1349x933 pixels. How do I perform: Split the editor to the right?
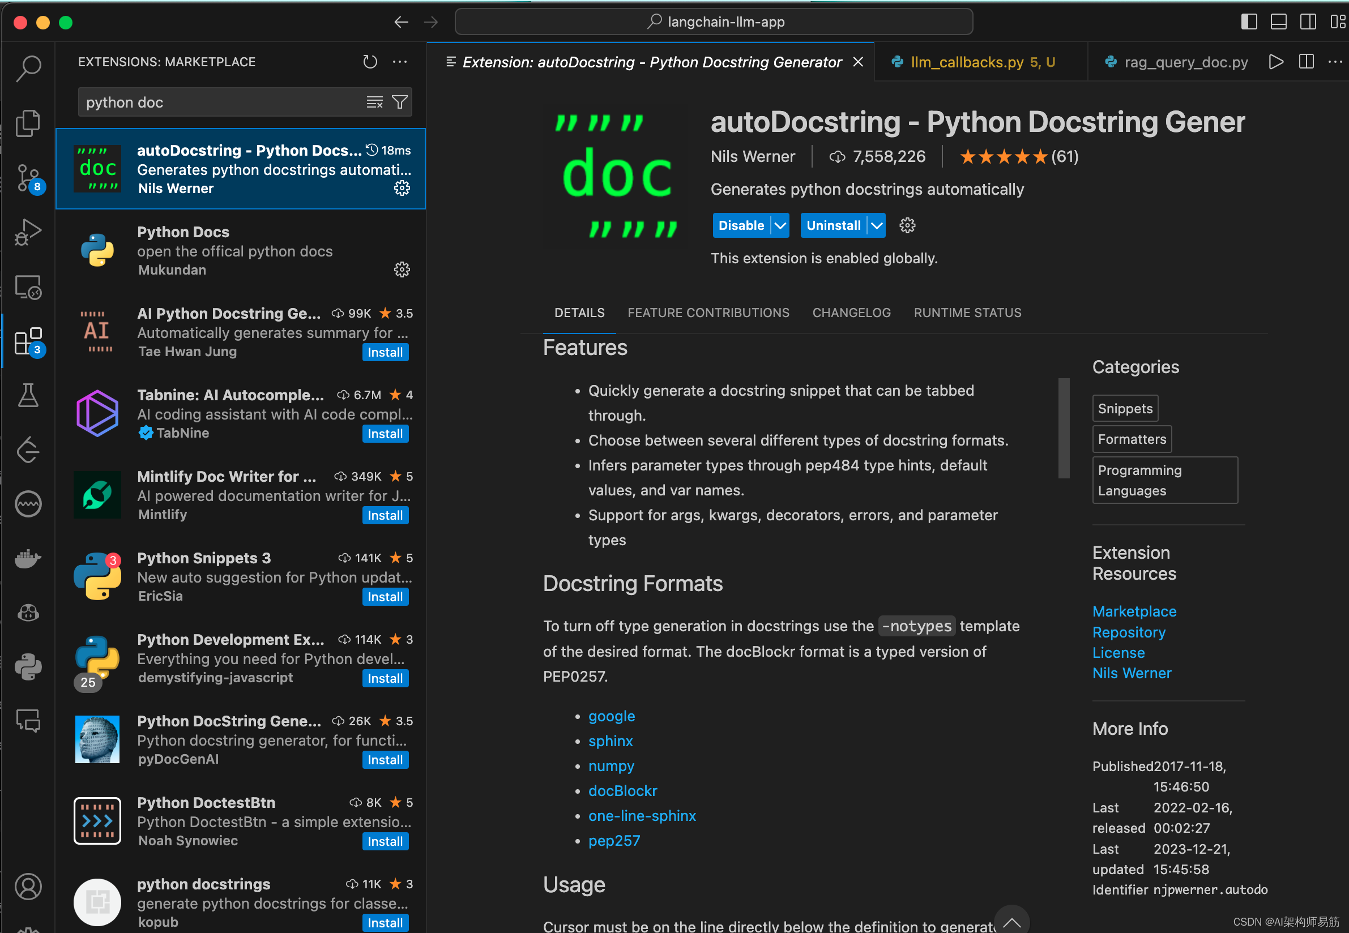(x=1307, y=62)
